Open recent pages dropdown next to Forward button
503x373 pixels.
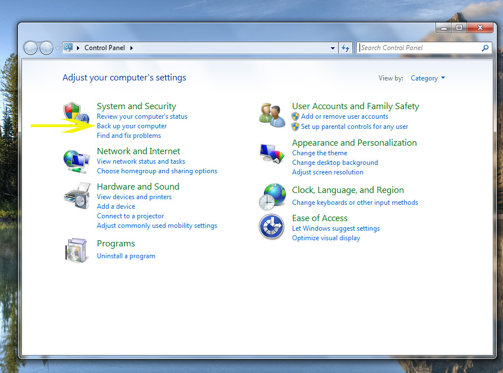57,48
